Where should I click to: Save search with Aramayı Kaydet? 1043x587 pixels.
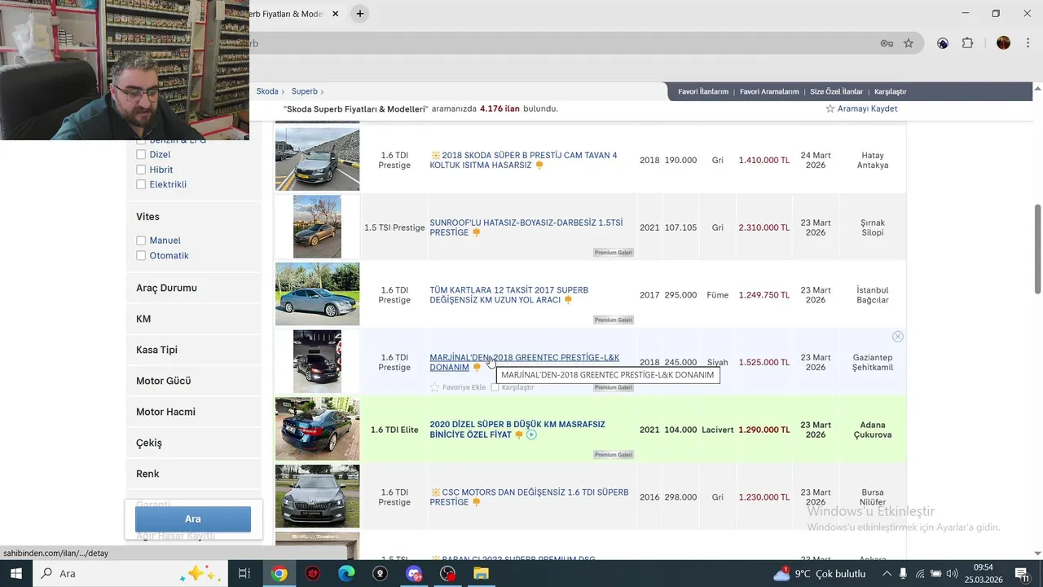click(867, 108)
